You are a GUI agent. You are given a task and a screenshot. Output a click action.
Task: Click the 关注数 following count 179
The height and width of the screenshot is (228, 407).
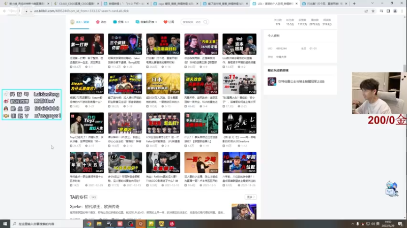pos(278,22)
